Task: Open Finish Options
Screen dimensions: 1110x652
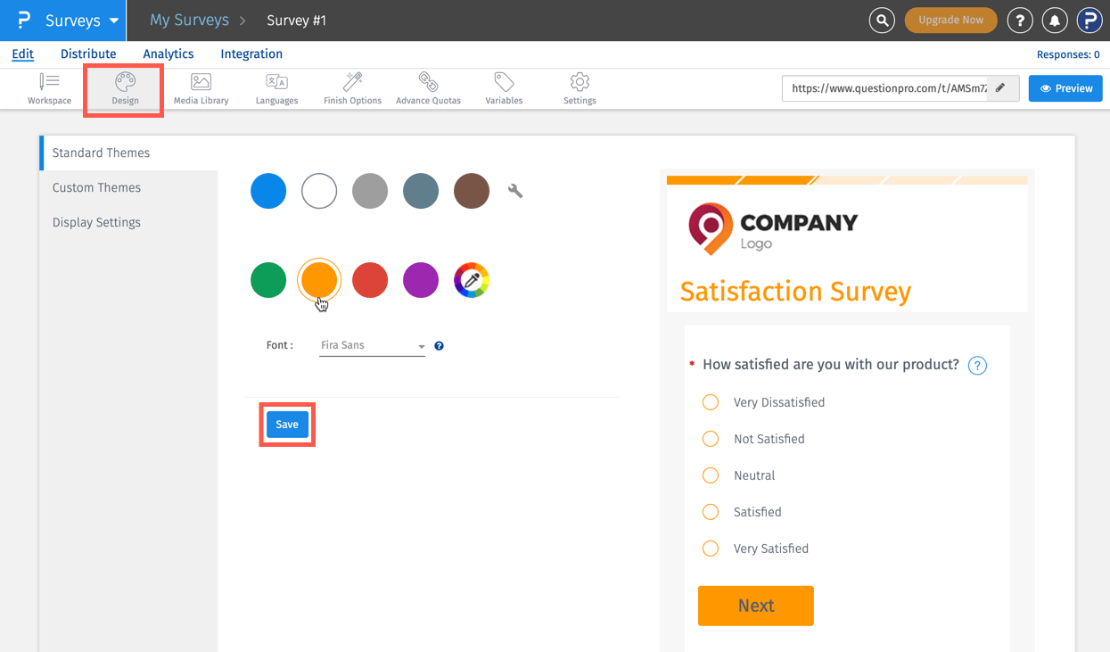Action: coord(351,88)
